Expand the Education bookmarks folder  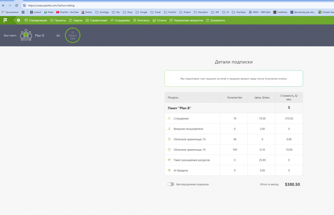(x=201, y=12)
